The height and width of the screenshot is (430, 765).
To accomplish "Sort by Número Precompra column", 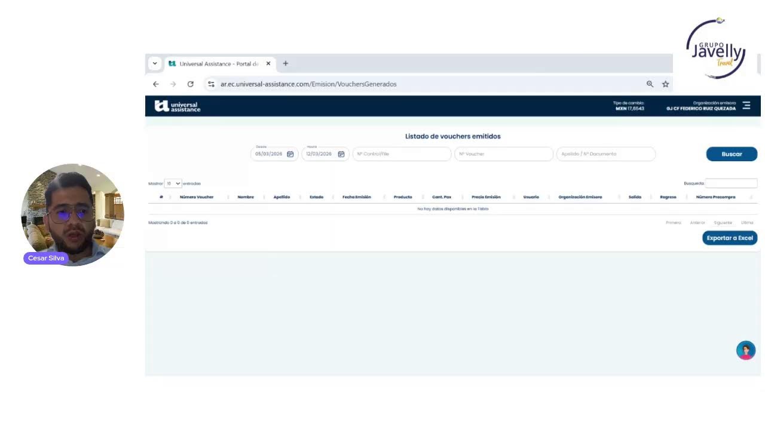I will [716, 197].
